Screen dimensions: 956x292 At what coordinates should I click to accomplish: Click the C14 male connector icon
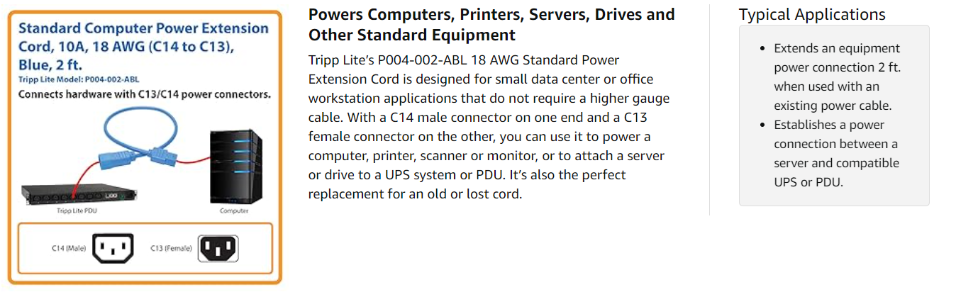[113, 248]
